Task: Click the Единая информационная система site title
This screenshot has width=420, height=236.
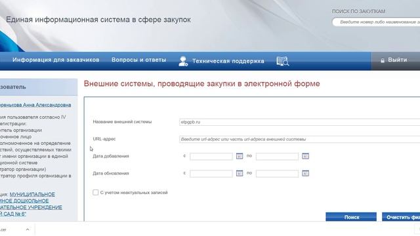Action: pyautogui.click(x=98, y=20)
